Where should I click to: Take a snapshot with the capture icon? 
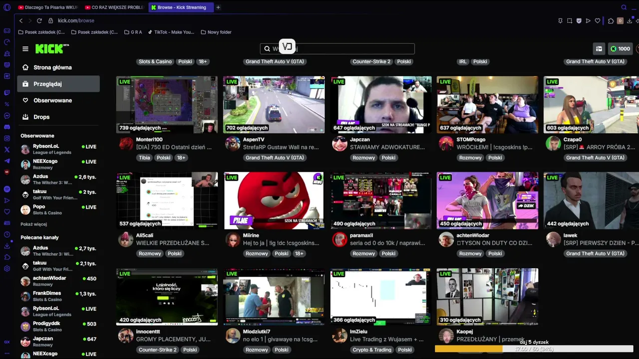click(x=570, y=20)
